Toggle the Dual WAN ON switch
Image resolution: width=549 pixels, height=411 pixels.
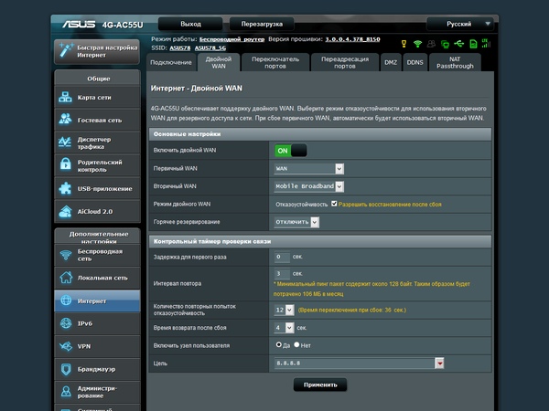click(x=290, y=150)
